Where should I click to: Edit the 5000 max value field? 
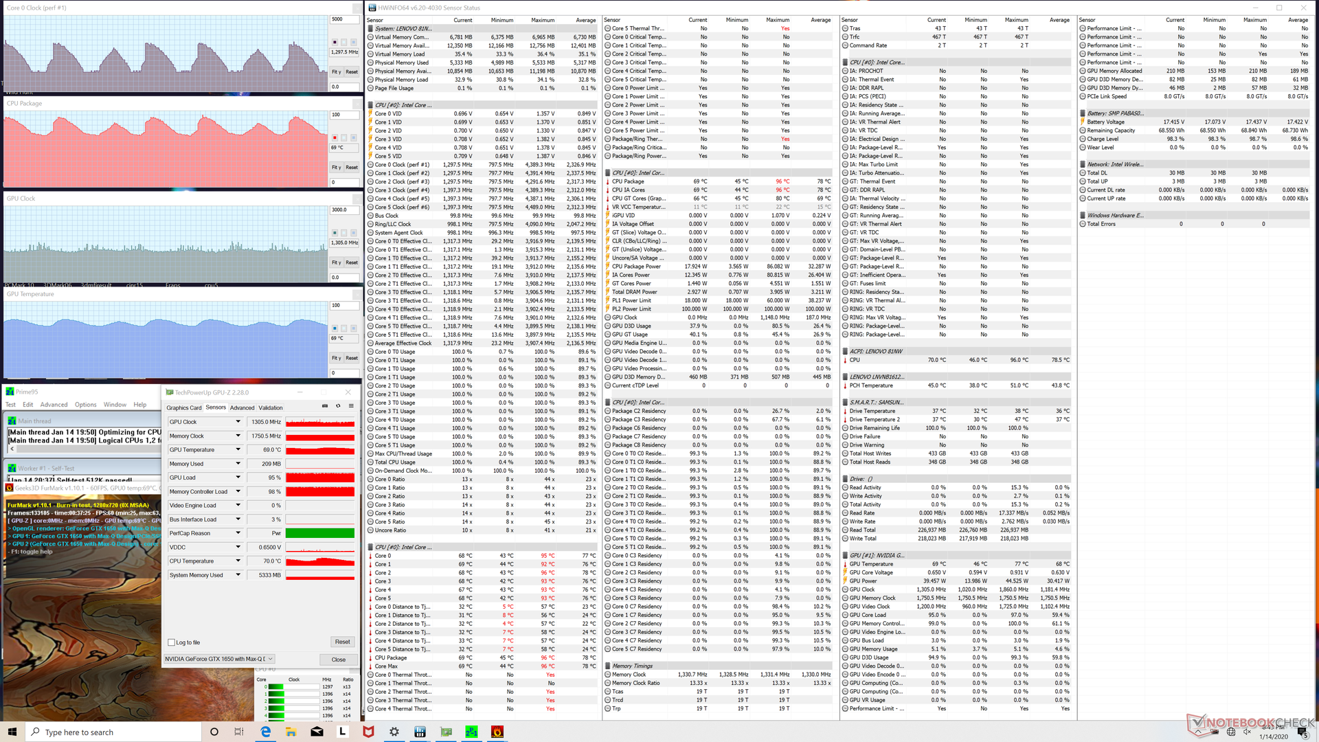[344, 19]
